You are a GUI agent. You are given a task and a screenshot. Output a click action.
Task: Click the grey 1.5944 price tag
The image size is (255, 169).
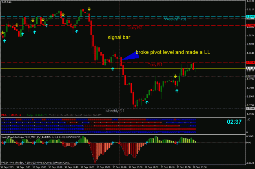[250, 109]
